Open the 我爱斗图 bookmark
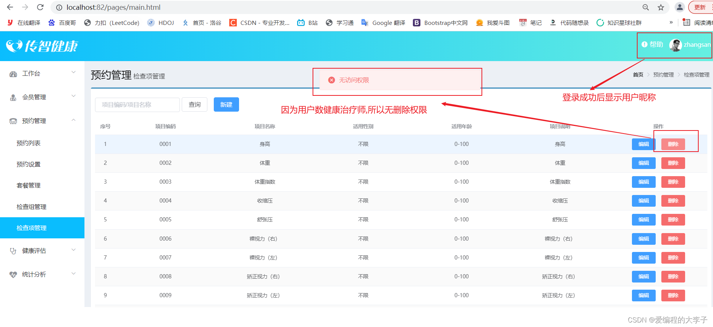 [493, 23]
